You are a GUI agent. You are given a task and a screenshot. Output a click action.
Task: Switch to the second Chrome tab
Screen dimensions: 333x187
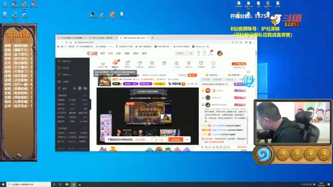[x=102, y=38]
